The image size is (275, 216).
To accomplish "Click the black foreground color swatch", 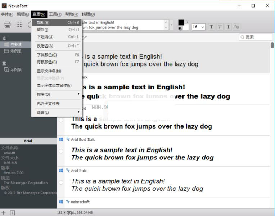I will pos(181,22).
